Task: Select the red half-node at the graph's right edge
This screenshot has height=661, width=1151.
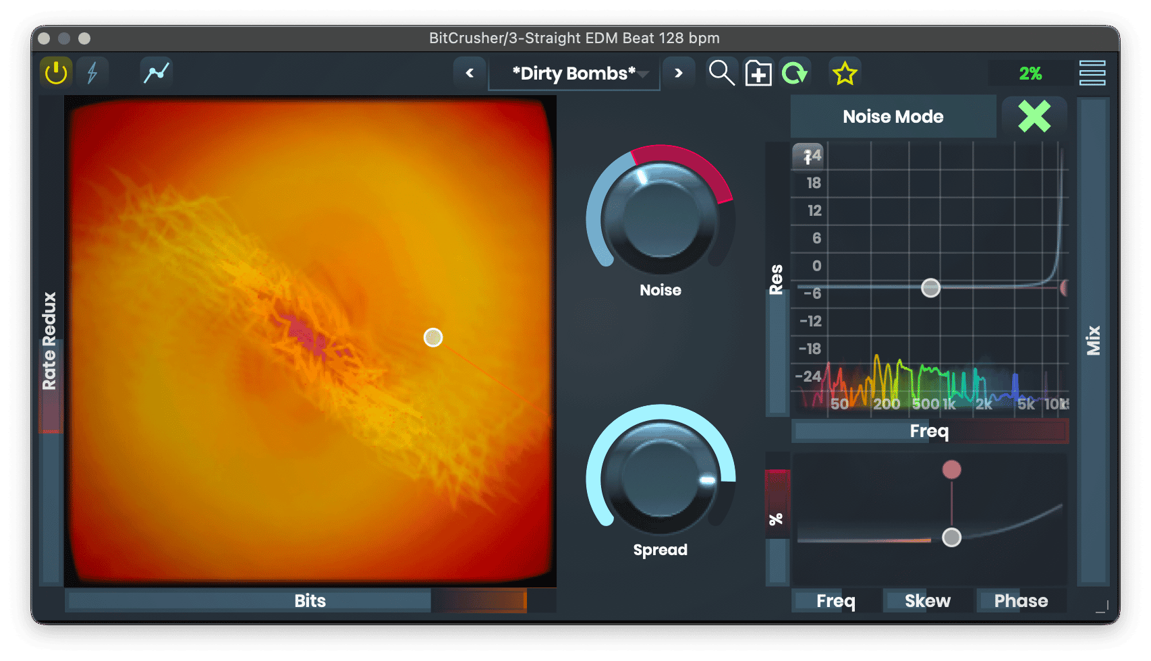Action: (x=1064, y=288)
